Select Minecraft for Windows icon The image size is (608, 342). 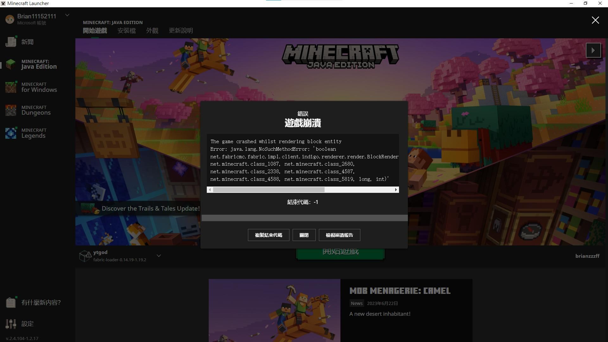coord(11,87)
